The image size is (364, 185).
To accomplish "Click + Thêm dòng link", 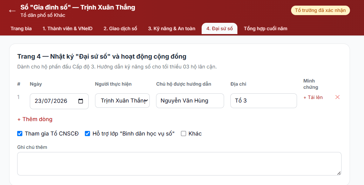I will (x=35, y=119).
